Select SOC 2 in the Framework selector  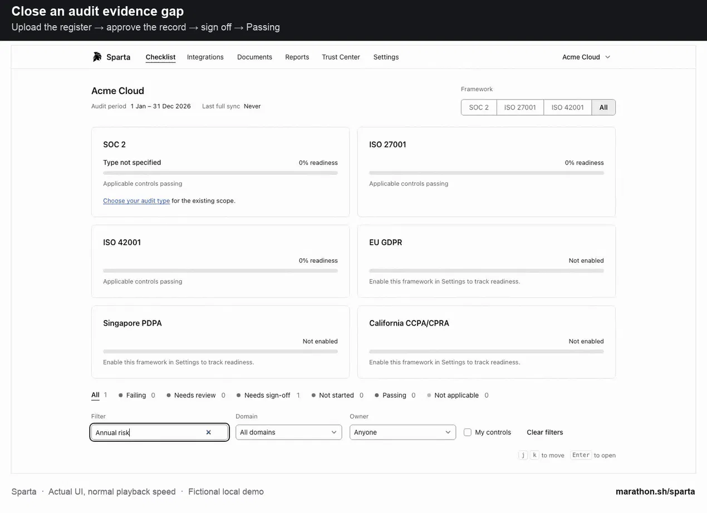click(479, 107)
